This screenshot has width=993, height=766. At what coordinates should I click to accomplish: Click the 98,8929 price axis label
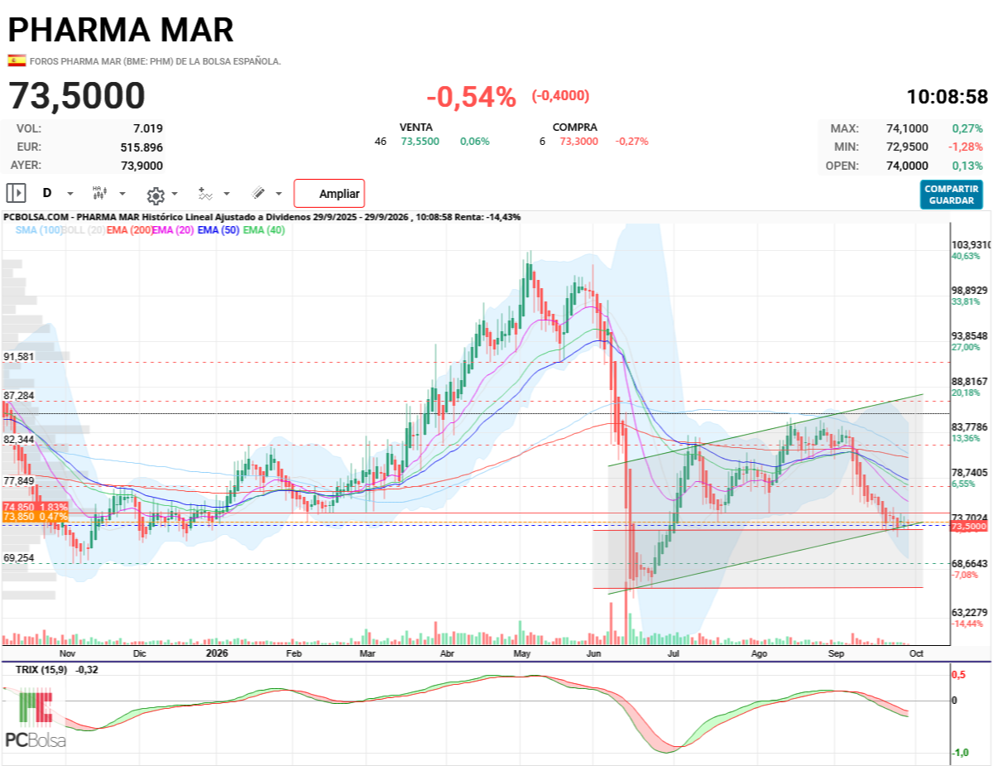[x=970, y=291]
